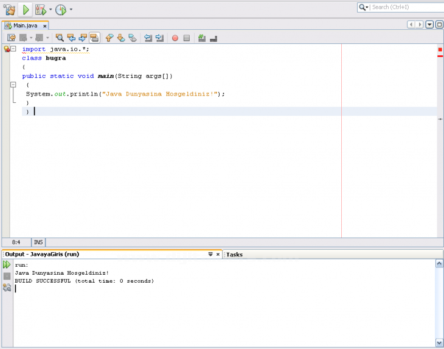Image resolution: width=444 pixels, height=349 pixels.
Task: Click the Re-run green double arrow
Action: pos(7,265)
